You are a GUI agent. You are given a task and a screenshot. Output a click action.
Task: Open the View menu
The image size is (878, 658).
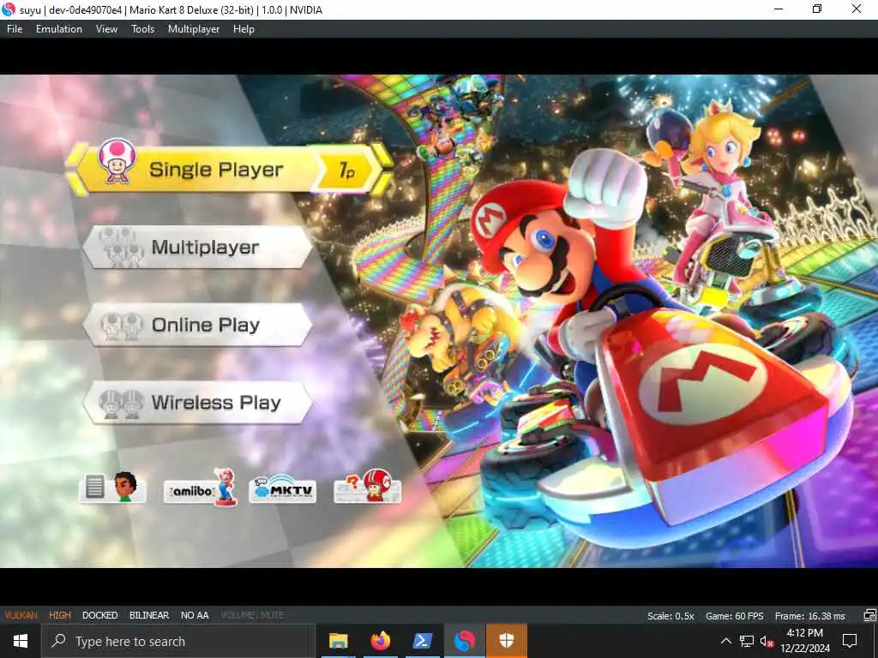106,29
